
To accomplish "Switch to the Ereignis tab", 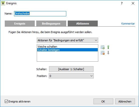I will [x=20, y=24].
